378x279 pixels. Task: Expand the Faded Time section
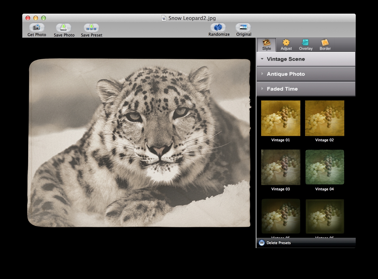[x=306, y=89]
